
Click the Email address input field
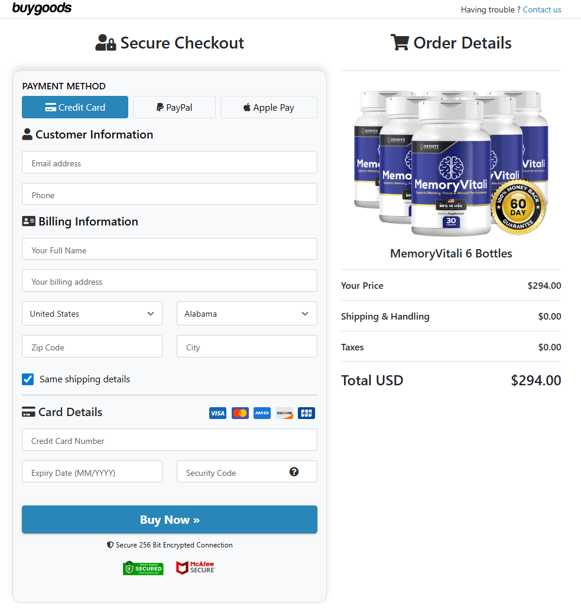170,162
